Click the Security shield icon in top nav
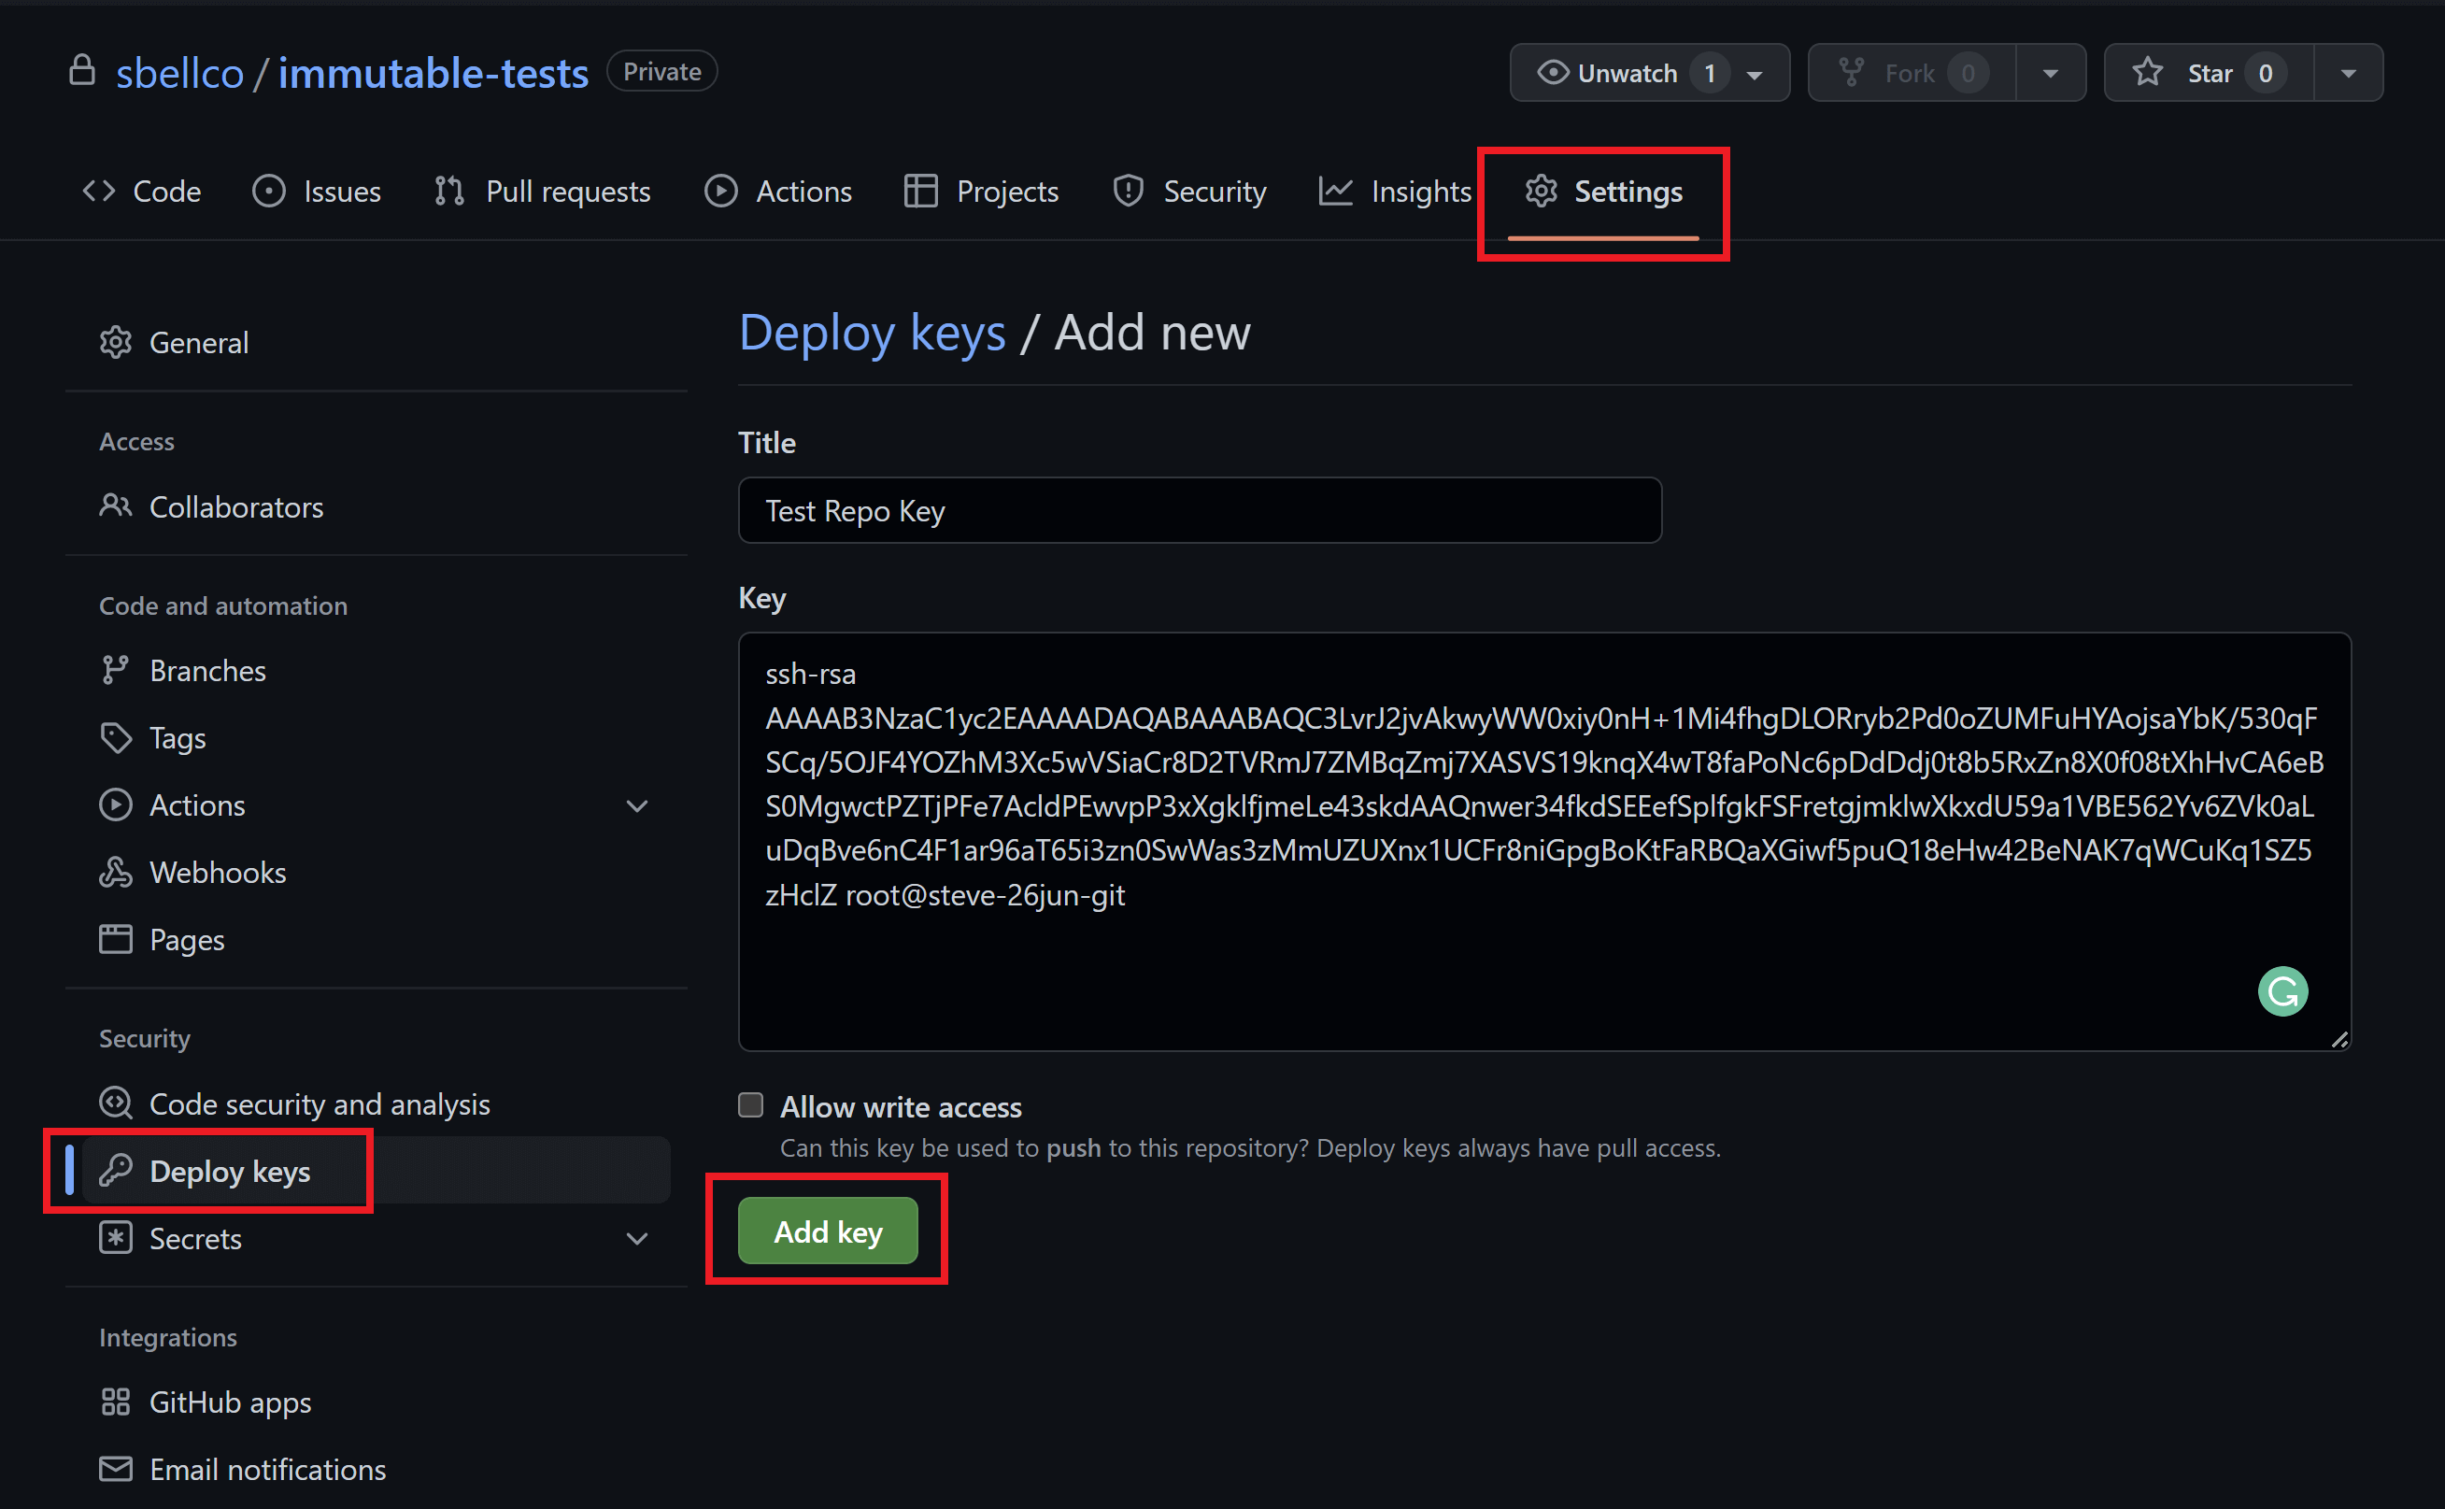 click(x=1128, y=191)
